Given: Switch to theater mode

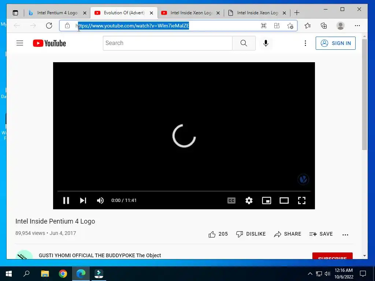Looking at the screenshot, I should 284,200.
